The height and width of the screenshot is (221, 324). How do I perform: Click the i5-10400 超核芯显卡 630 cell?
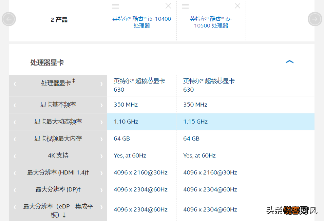[142, 86]
